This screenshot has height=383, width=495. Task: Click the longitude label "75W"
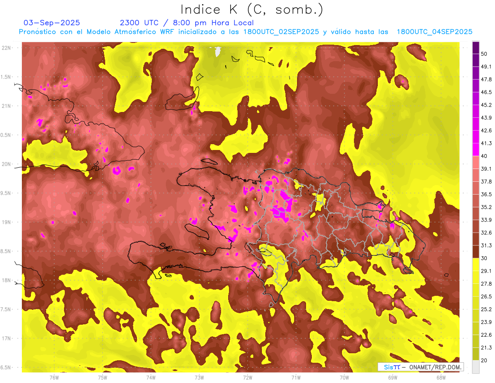pyautogui.click(x=102, y=377)
